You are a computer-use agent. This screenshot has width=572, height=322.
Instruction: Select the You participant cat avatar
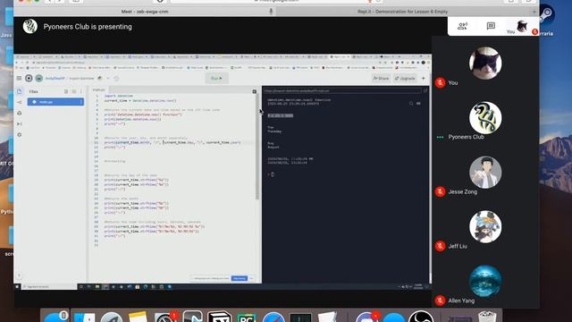point(485,64)
